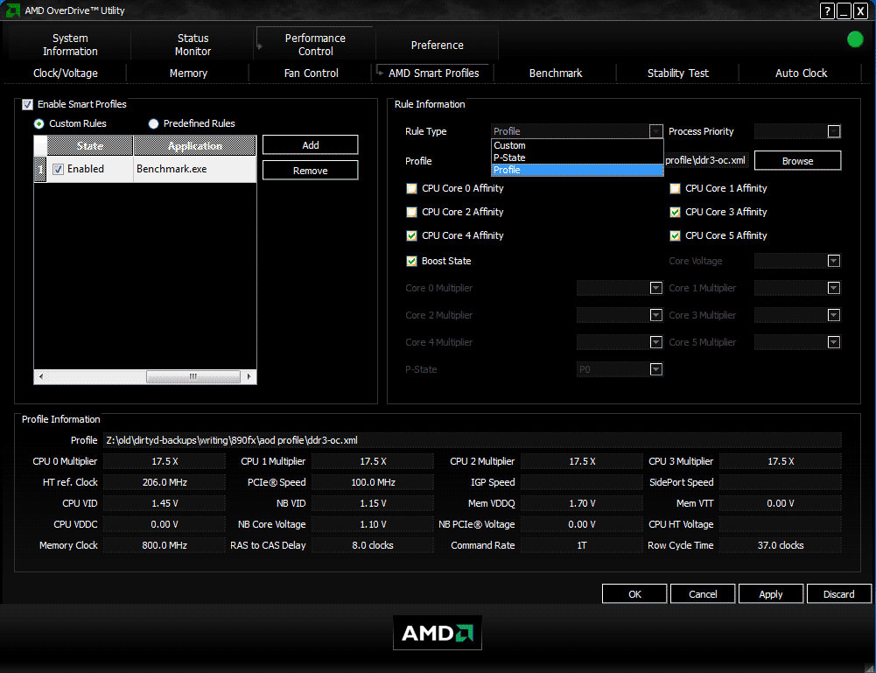The image size is (876, 673).
Task: Open the Memory sub-tab
Action: point(188,74)
